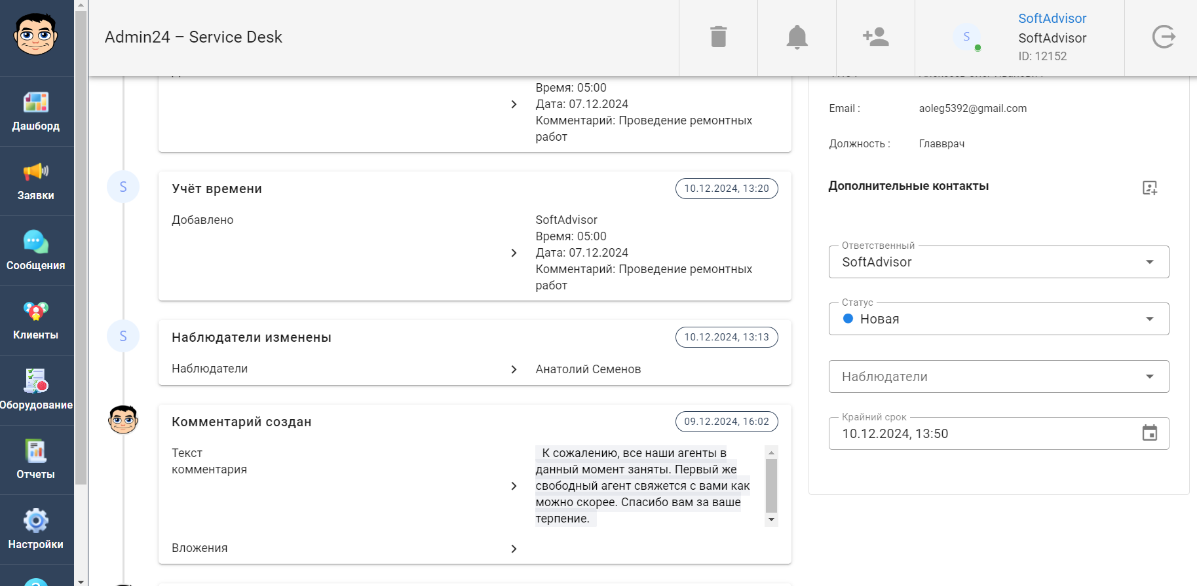The height and width of the screenshot is (586, 1197).
Task: Click the 09.12.2024, 16:02 timestamp chip
Action: [727, 422]
